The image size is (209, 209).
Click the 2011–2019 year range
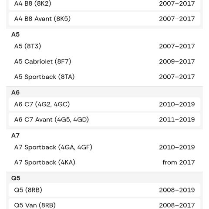point(177,120)
